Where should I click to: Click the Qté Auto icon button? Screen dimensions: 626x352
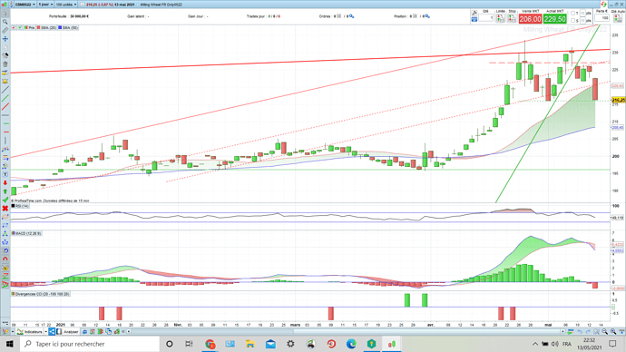click(618, 18)
